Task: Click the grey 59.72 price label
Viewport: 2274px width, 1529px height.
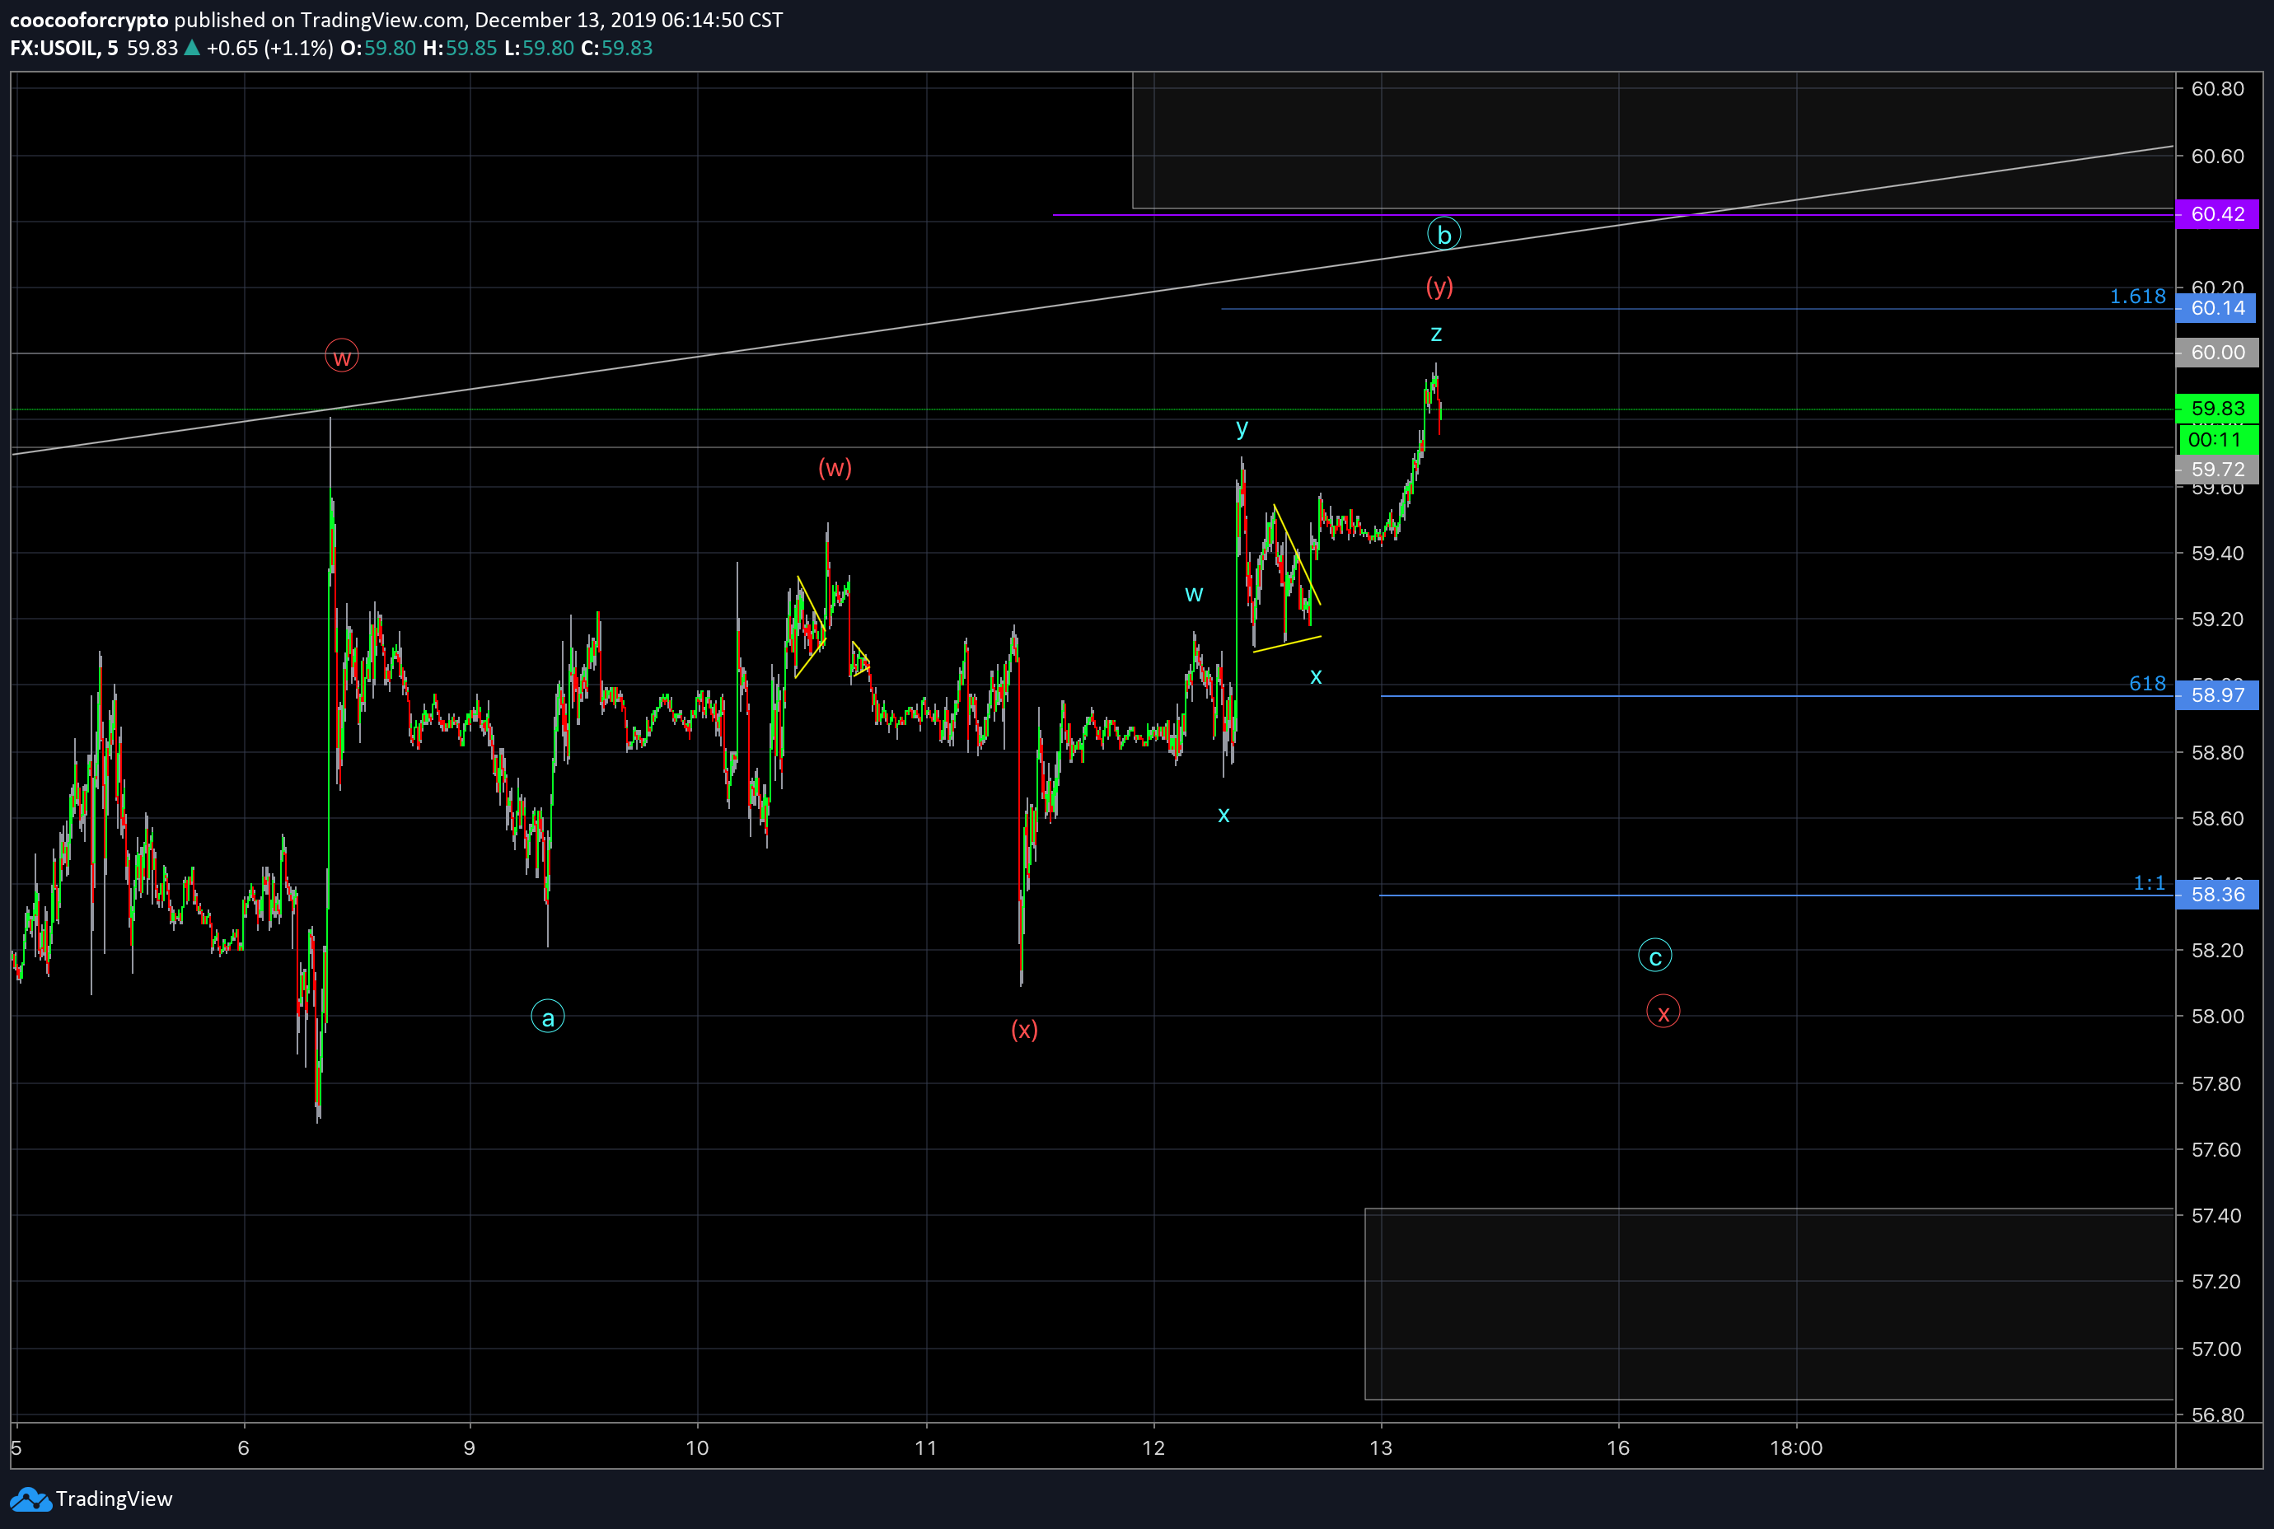Action: pos(2216,469)
